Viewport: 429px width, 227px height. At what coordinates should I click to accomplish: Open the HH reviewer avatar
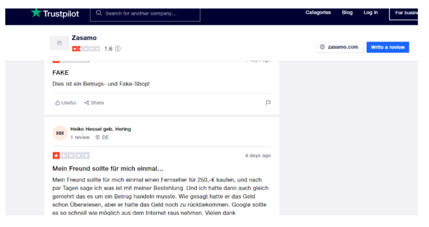pos(60,134)
